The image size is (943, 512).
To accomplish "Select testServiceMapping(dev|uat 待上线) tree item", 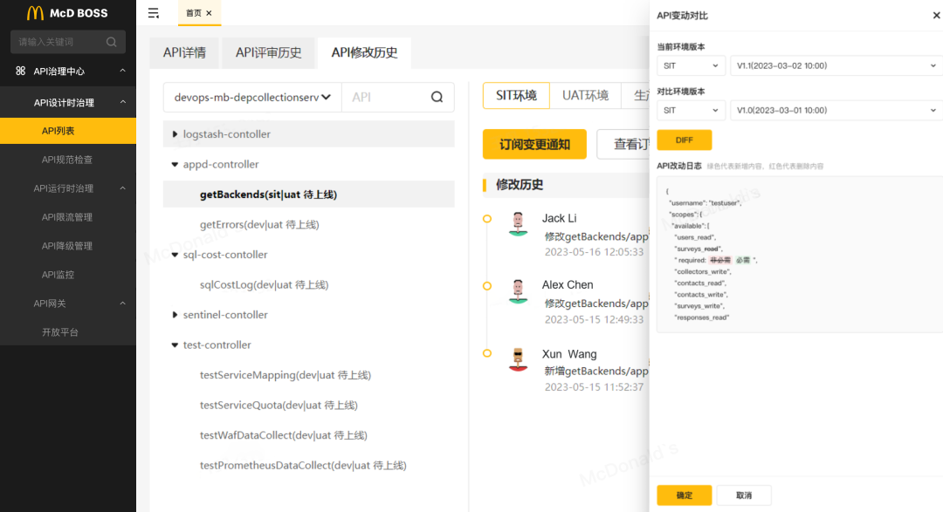I will tap(285, 375).
